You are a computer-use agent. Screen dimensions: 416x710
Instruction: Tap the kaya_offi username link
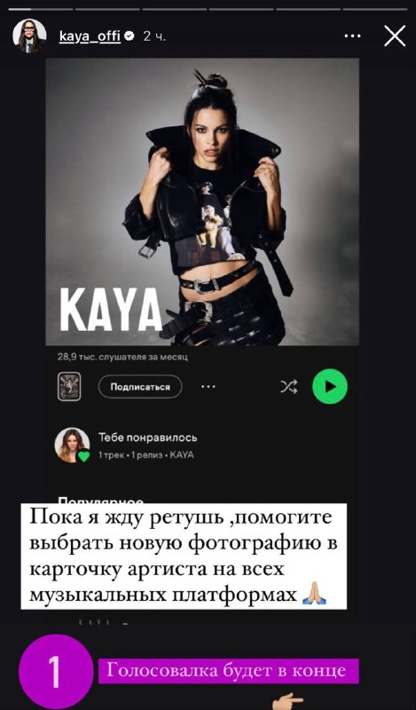90,36
